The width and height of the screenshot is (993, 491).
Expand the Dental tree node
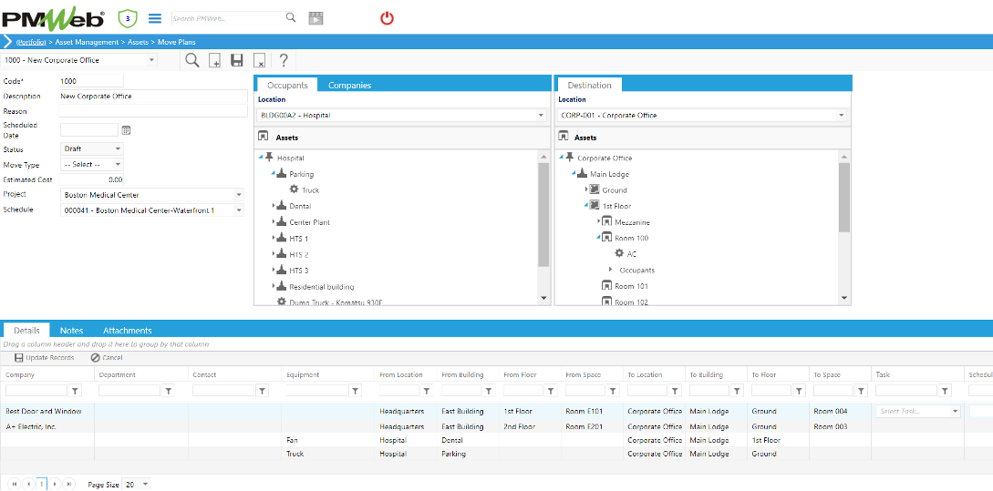click(x=274, y=206)
